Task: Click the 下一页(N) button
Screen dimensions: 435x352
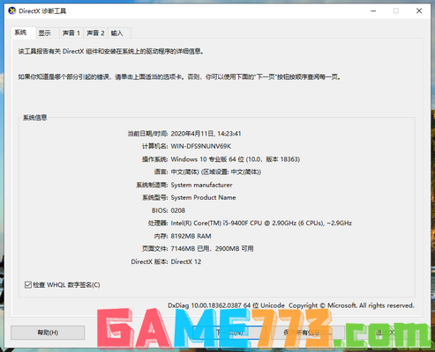Action: pos(229,333)
